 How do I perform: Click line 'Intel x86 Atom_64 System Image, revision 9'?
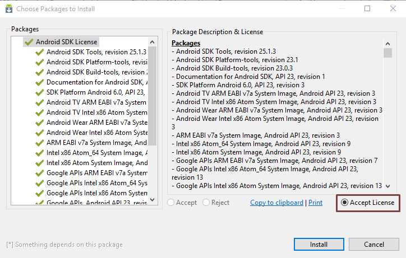click(x=261, y=144)
